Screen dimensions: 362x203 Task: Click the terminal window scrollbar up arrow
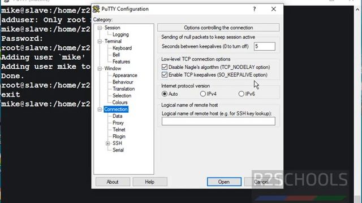[x=357, y=10]
